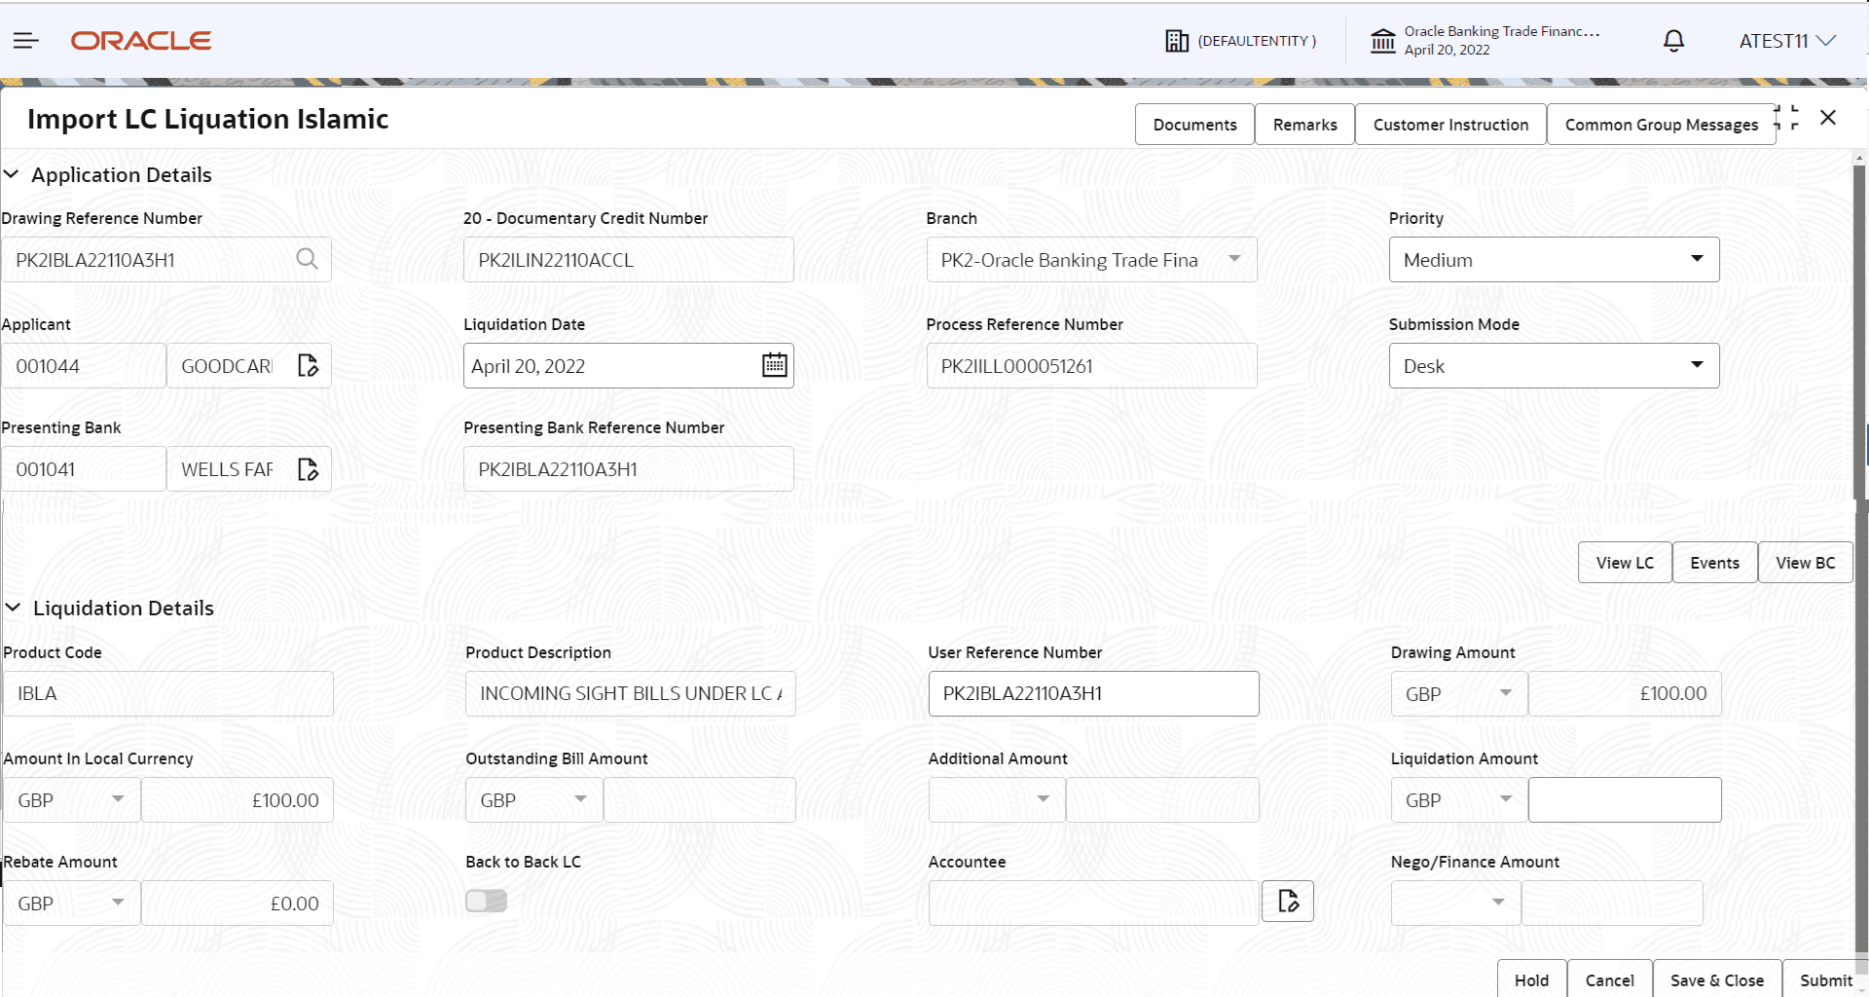The image size is (1869, 997).
Task: Open the Priority dropdown
Action: pos(1697,259)
